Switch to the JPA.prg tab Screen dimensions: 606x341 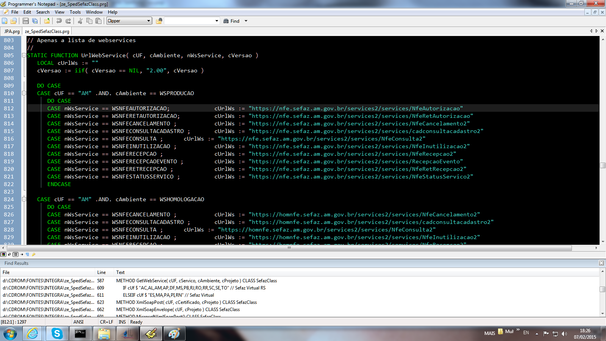click(12, 31)
